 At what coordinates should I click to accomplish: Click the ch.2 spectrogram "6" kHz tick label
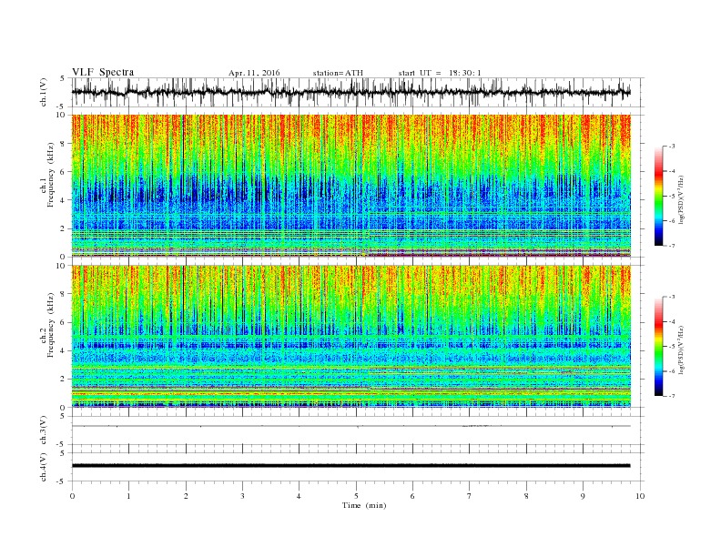tap(64, 322)
